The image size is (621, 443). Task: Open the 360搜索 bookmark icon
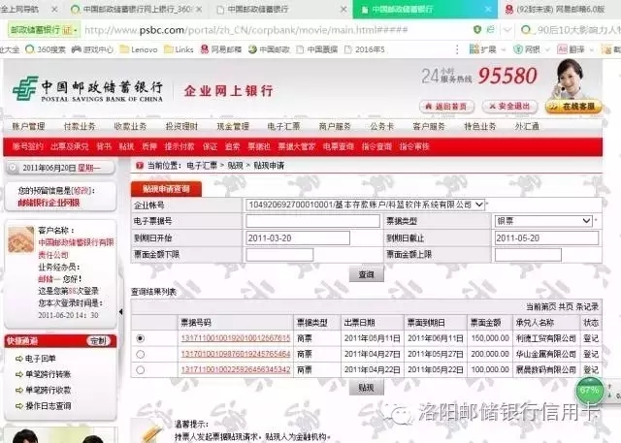coord(30,49)
